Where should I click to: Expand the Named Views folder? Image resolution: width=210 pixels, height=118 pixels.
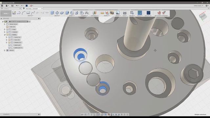[x=5, y=24]
